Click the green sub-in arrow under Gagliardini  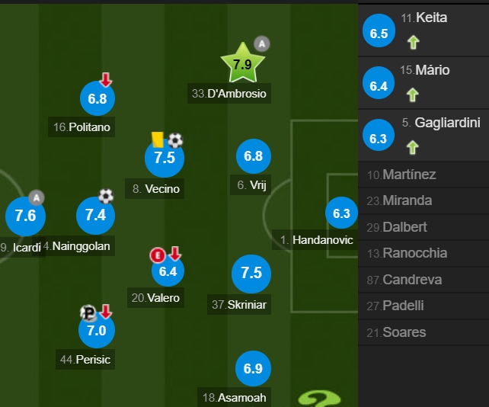413,147
